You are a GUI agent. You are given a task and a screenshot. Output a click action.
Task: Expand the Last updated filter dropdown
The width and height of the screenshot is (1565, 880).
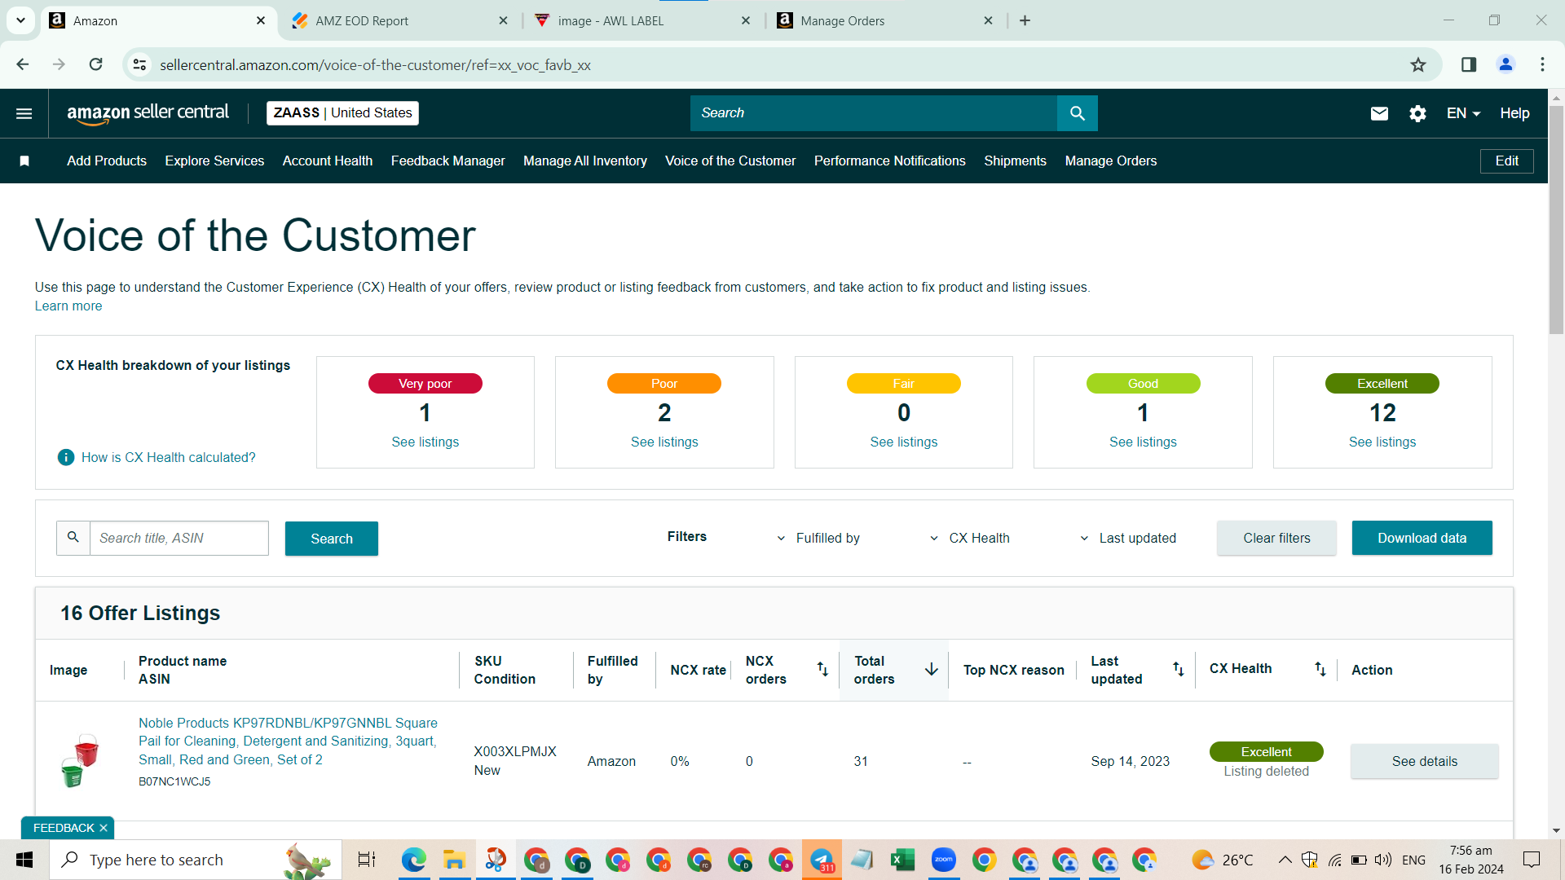(1127, 539)
